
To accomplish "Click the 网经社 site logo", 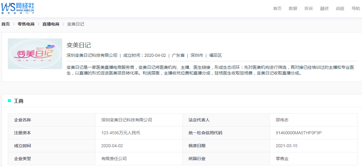I will (18, 8).
